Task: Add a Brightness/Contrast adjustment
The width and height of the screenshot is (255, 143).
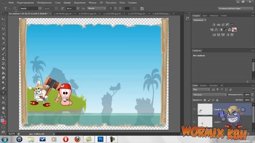Action: tap(214, 25)
